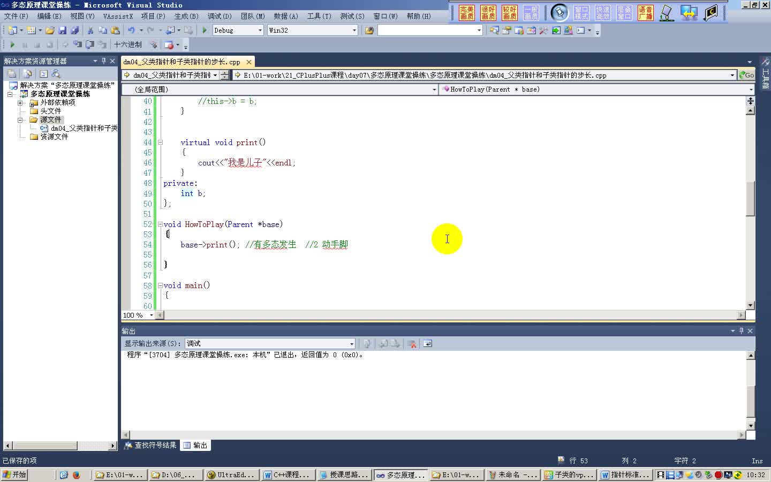Image resolution: width=771 pixels, height=482 pixels.
Task: Click the pen annotation icon in the broadcast bar
Action: pos(667,12)
